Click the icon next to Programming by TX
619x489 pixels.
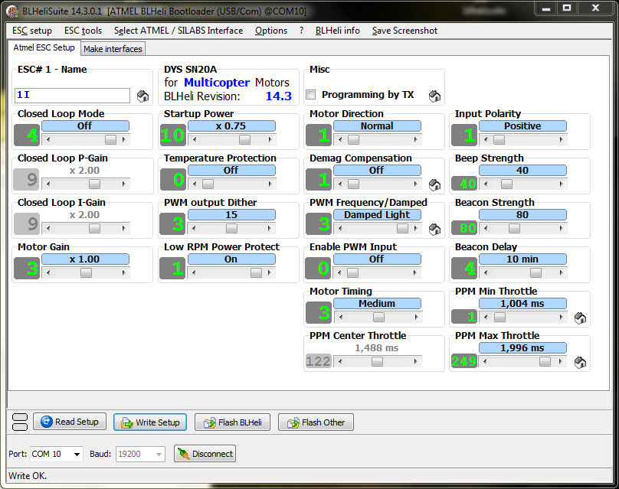click(x=434, y=96)
